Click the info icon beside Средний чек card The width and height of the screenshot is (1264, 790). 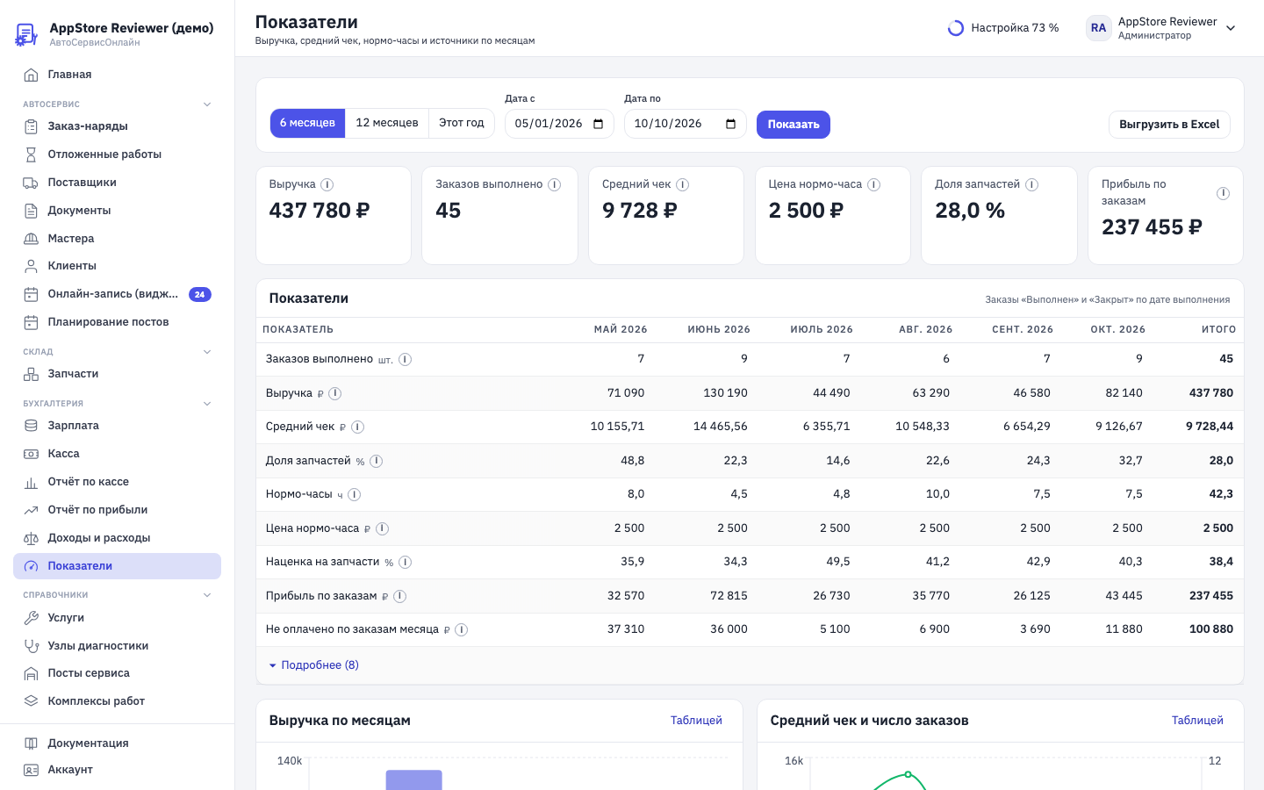click(683, 184)
